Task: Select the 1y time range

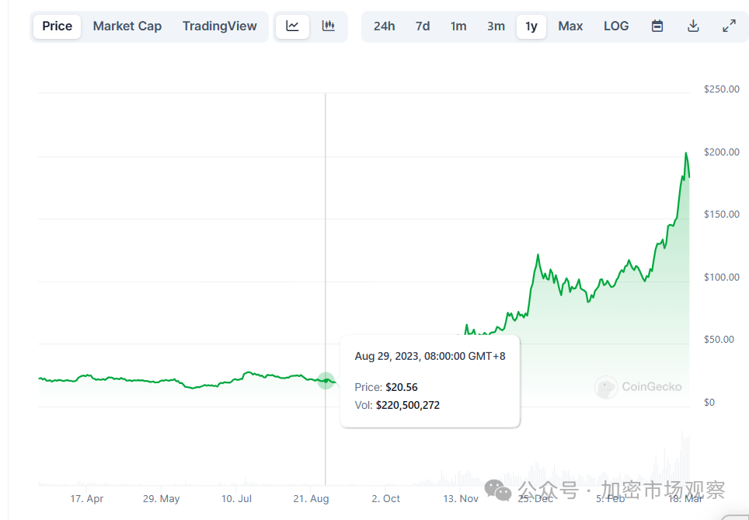Action: pos(531,26)
